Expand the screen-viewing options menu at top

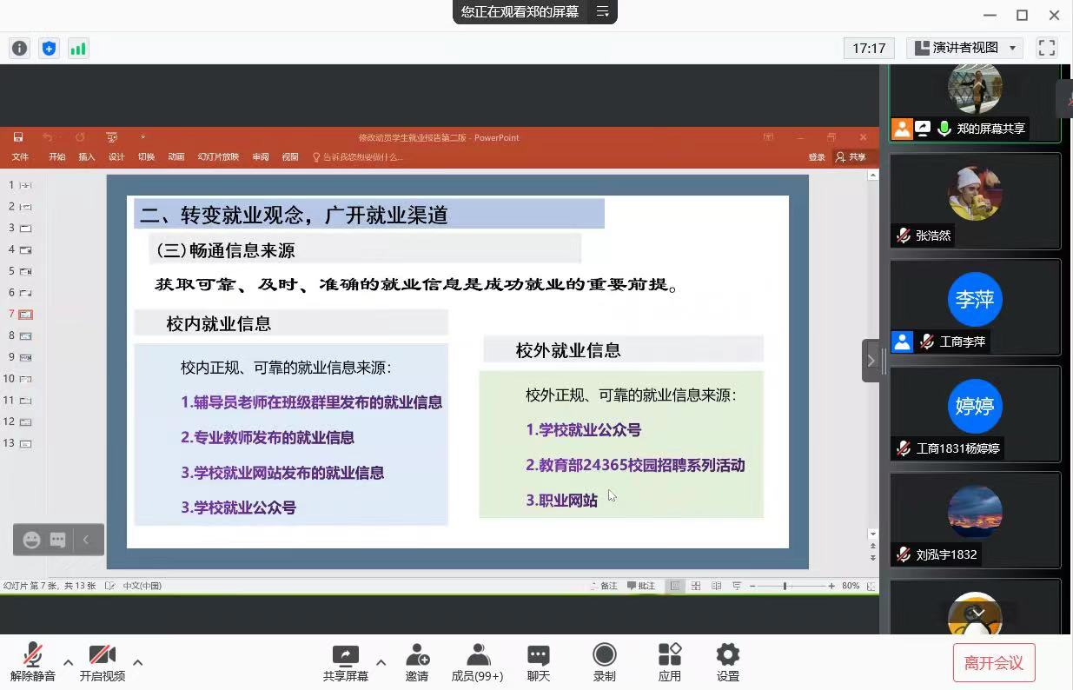602,12
